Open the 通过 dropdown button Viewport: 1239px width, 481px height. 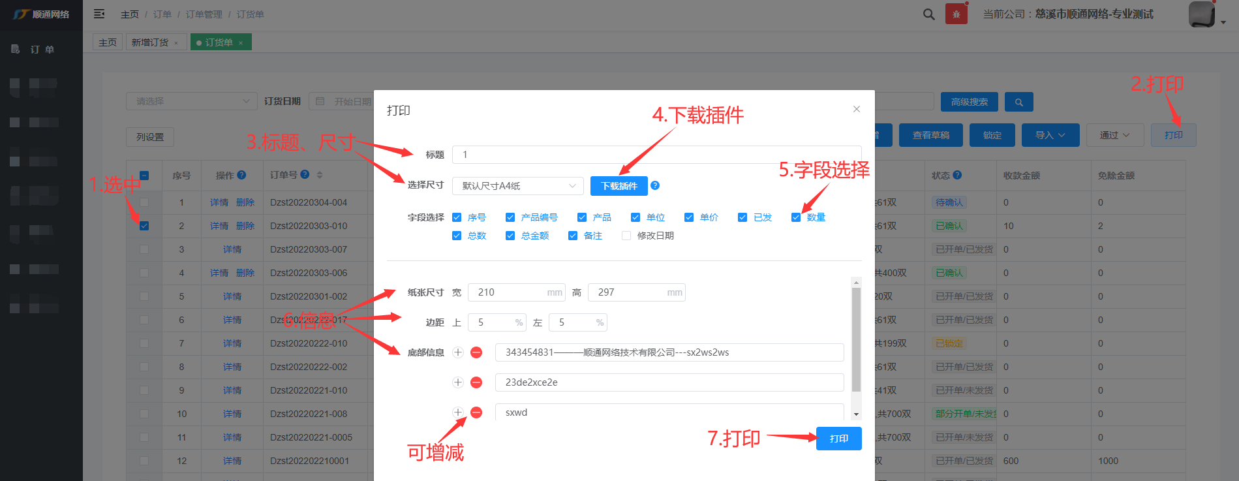[x=1114, y=135]
